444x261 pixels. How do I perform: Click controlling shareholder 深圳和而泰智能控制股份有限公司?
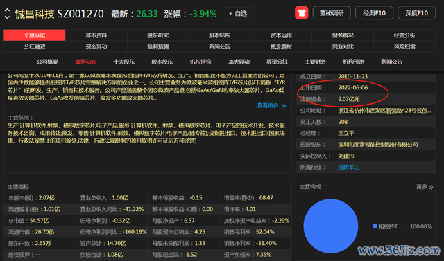[378, 145]
